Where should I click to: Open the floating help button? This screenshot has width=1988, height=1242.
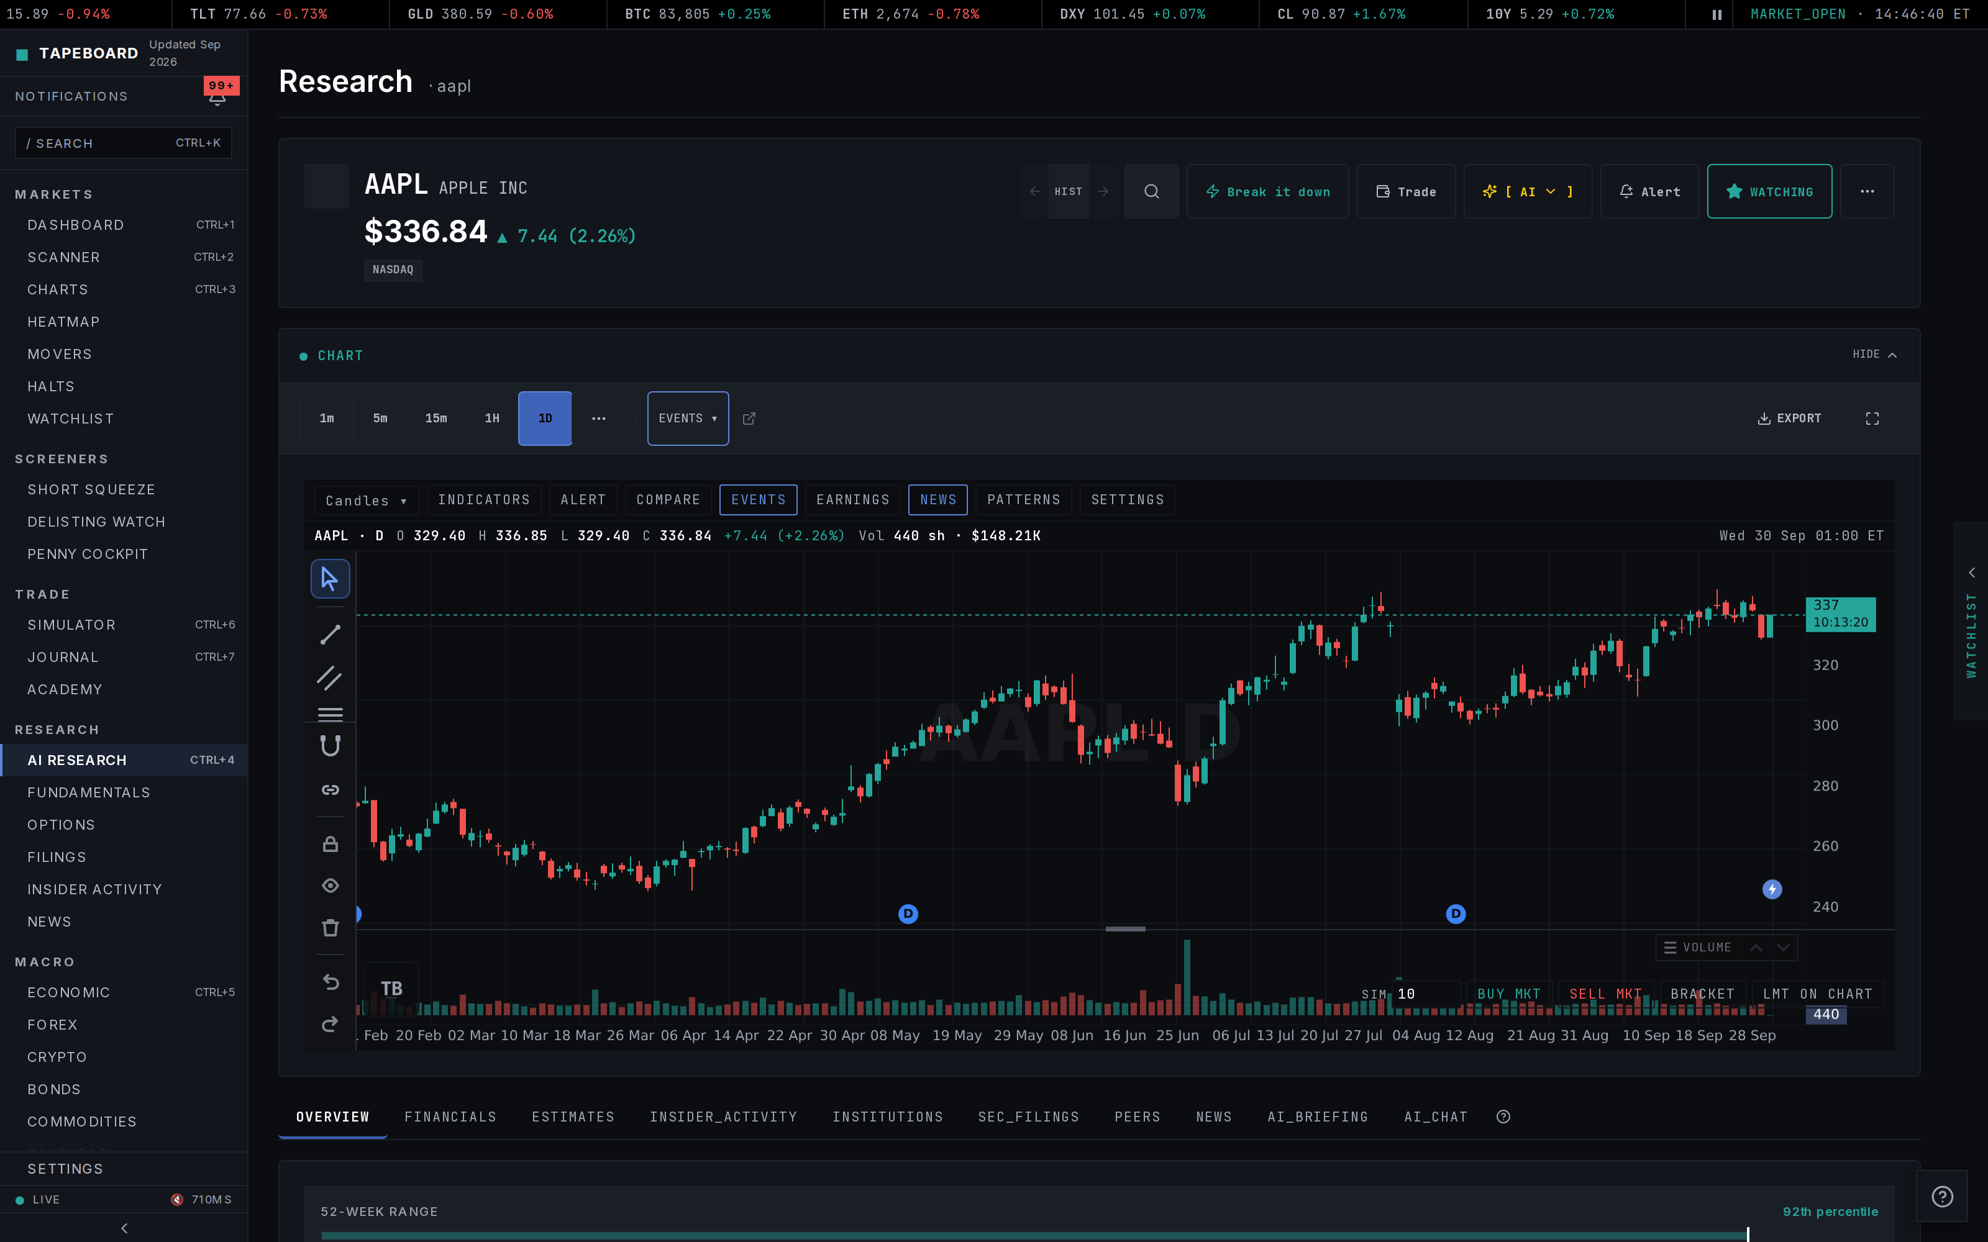coord(1942,1197)
